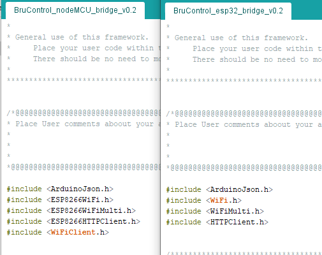This screenshot has width=322, height=255.
Task: Click the WiFiClient.h include line
Action: point(58,232)
